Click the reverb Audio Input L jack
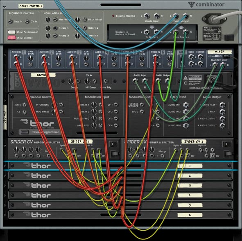 click(135, 81)
